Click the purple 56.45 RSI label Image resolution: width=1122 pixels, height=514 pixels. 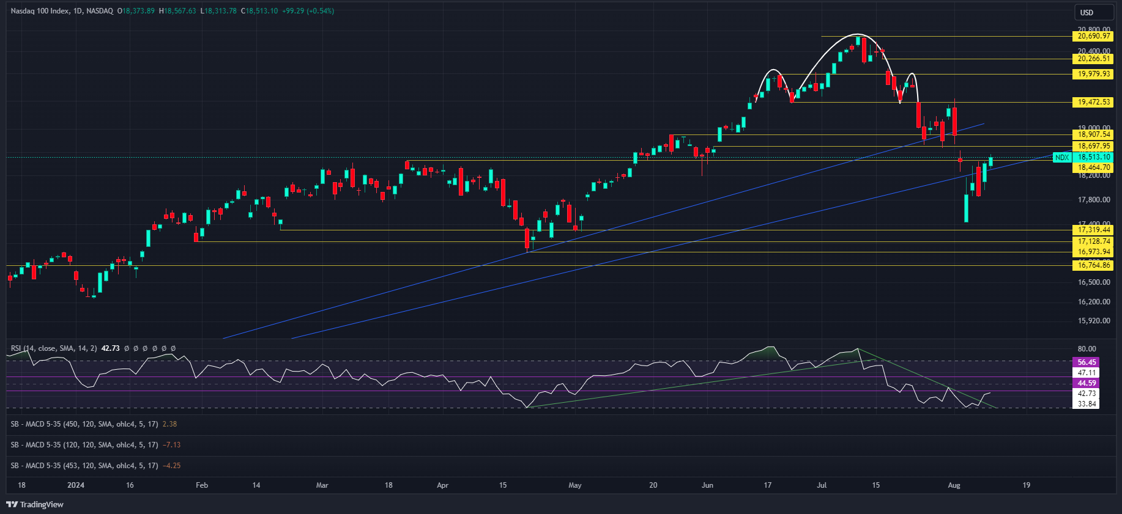coord(1087,362)
